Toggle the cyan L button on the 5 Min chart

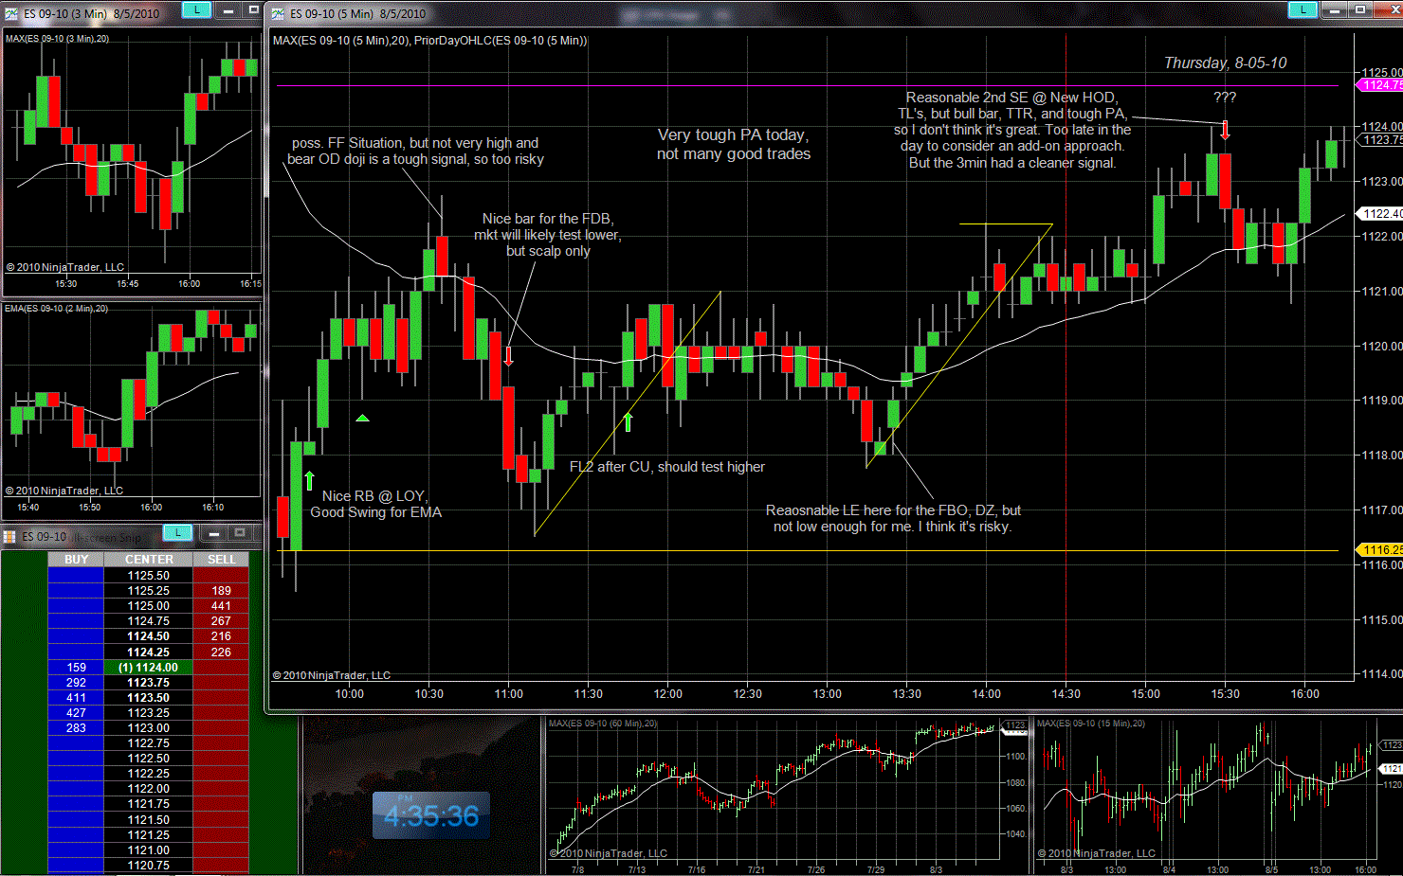pos(1303,9)
